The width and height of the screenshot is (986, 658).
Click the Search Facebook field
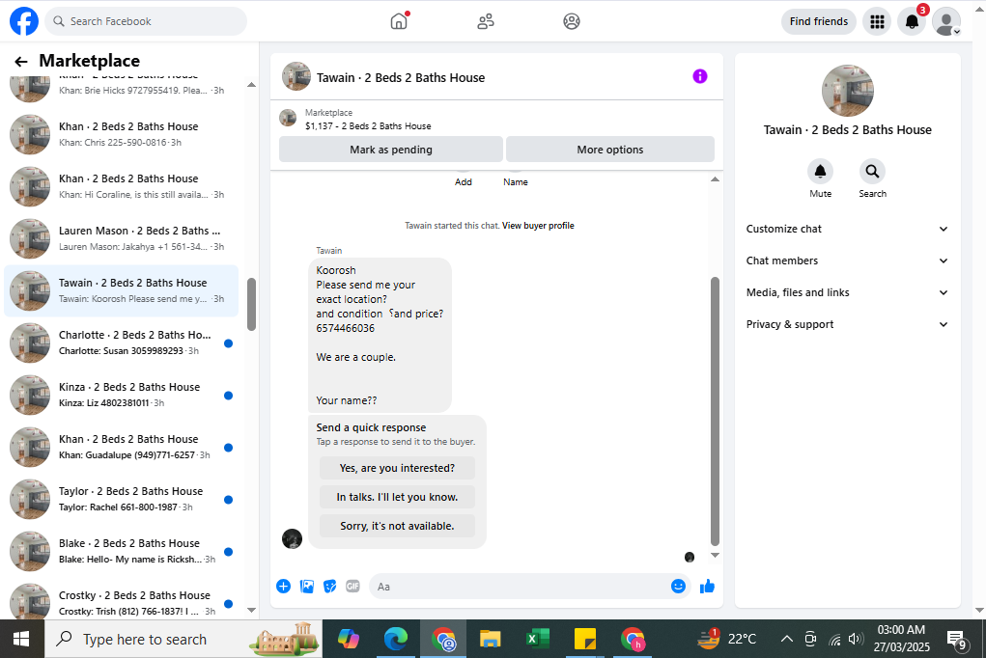click(146, 21)
